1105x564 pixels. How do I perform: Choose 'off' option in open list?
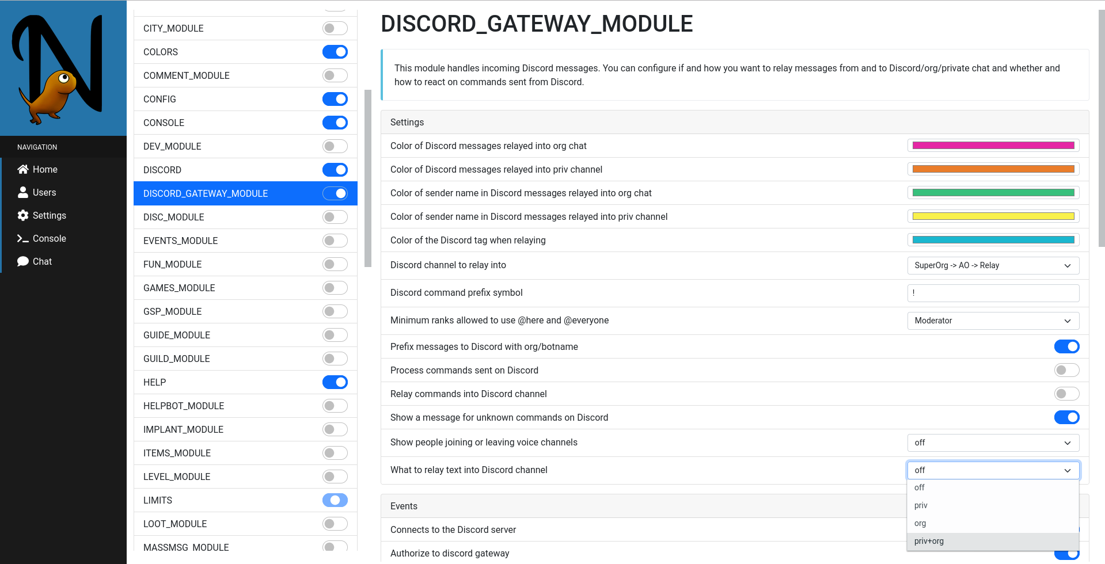tap(993, 487)
